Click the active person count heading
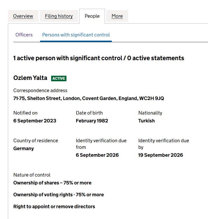 point(99,58)
